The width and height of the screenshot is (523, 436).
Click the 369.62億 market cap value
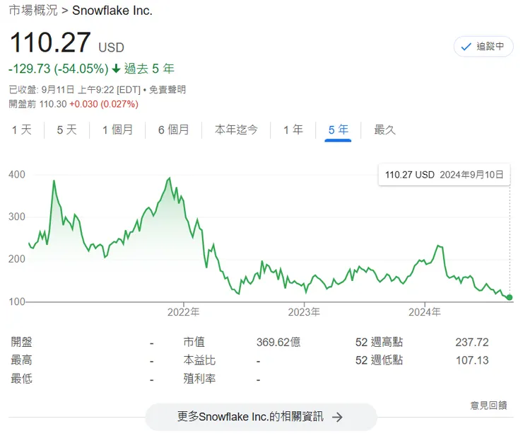[x=278, y=342]
